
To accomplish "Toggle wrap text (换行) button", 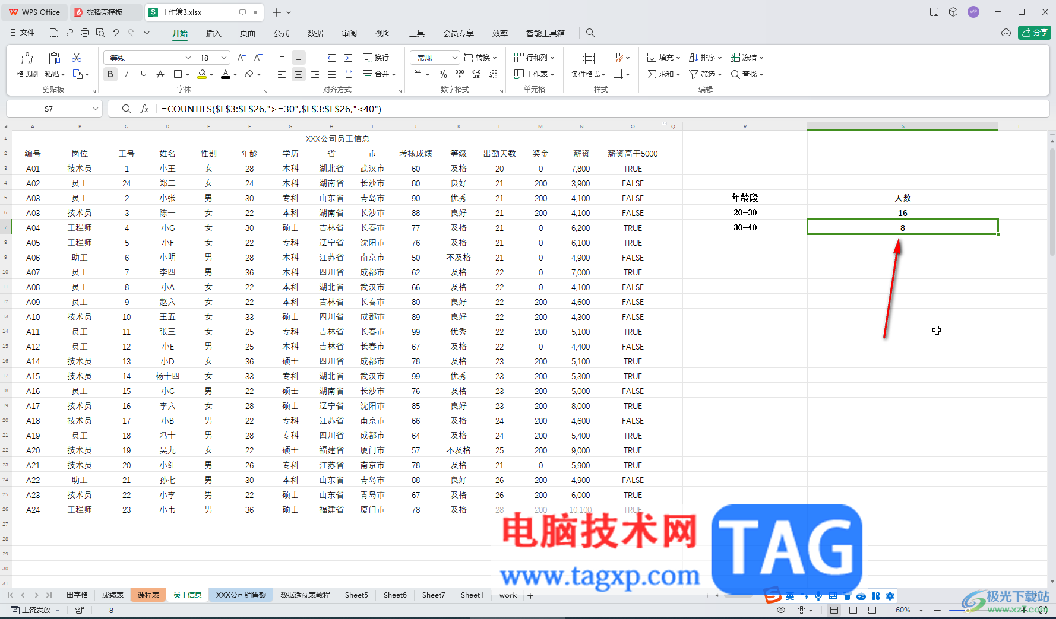I will (x=376, y=58).
